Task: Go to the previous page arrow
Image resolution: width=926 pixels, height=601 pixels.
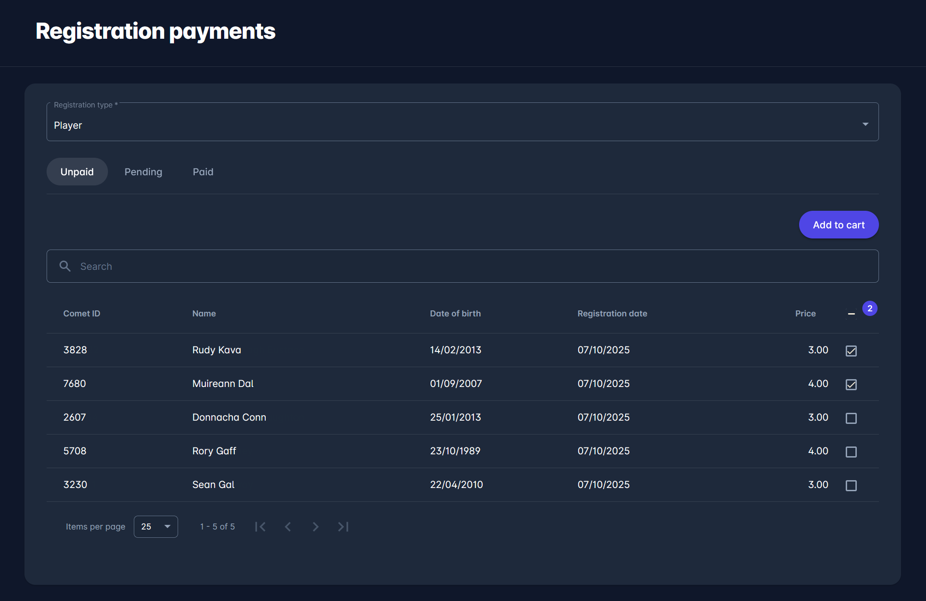Action: [x=288, y=527]
